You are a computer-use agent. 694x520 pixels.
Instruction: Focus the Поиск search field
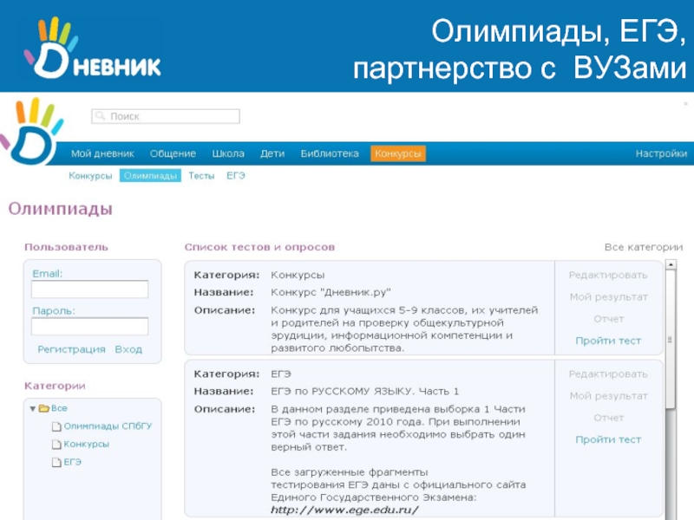click(x=166, y=116)
